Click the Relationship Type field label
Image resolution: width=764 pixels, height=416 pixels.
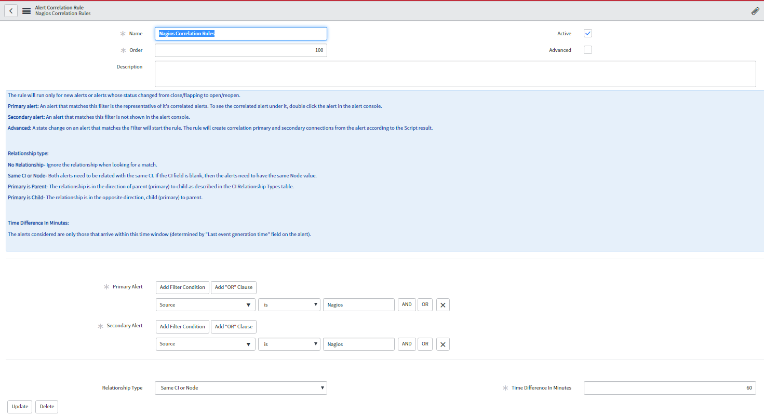122,388
